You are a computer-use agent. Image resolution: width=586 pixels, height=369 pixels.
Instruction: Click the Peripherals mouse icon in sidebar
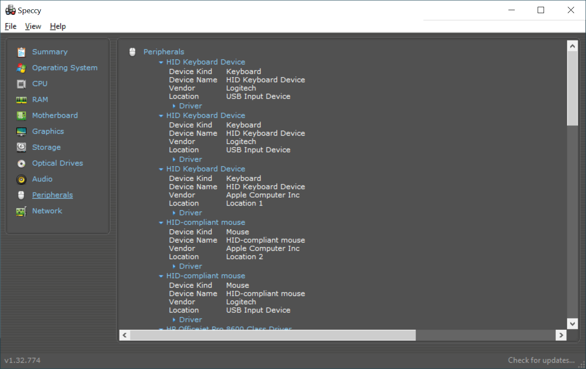tap(21, 195)
